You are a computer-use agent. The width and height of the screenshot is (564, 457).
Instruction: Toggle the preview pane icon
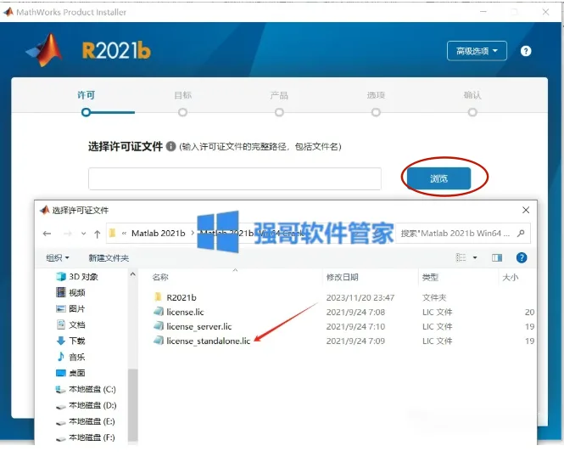click(x=497, y=257)
